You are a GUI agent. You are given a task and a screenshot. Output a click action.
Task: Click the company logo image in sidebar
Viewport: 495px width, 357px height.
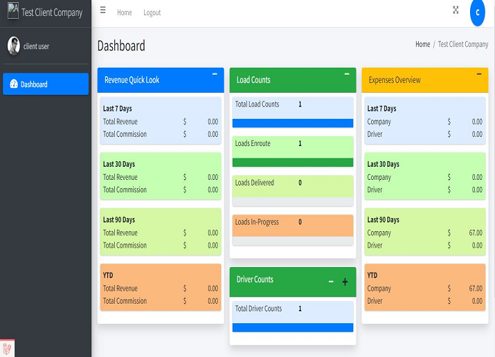tap(12, 11)
